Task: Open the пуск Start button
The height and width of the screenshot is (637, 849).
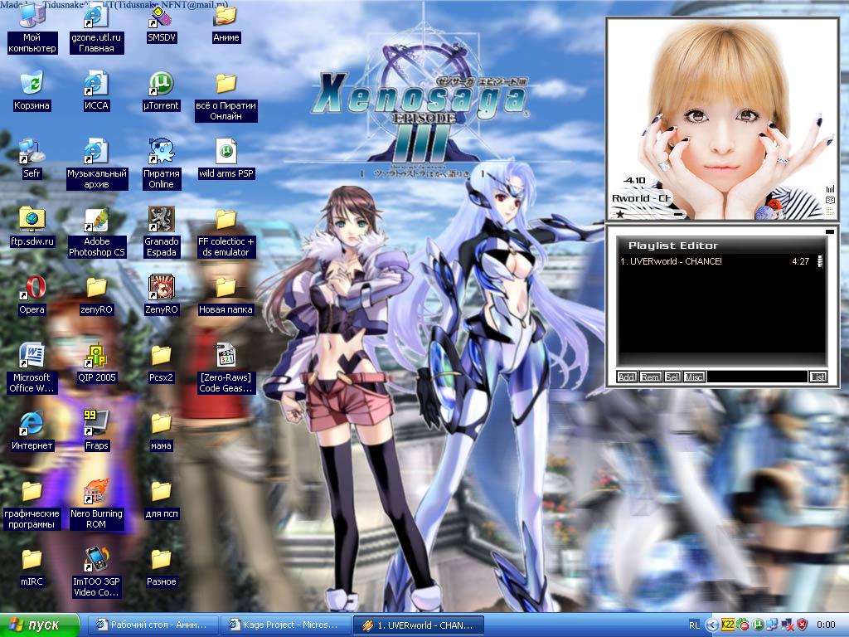Action: 40,625
